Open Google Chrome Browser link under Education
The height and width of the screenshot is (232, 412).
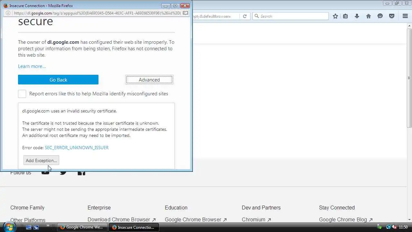pyautogui.click(x=196, y=220)
